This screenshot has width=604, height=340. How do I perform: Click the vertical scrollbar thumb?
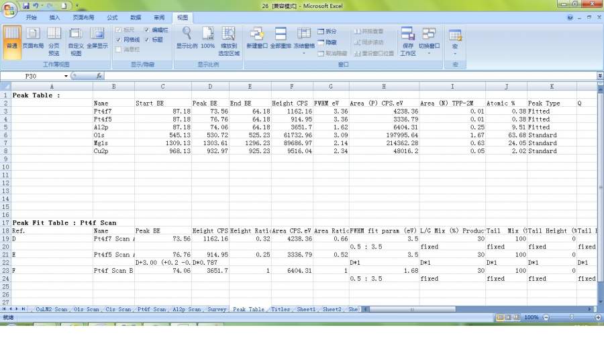pos(600,187)
